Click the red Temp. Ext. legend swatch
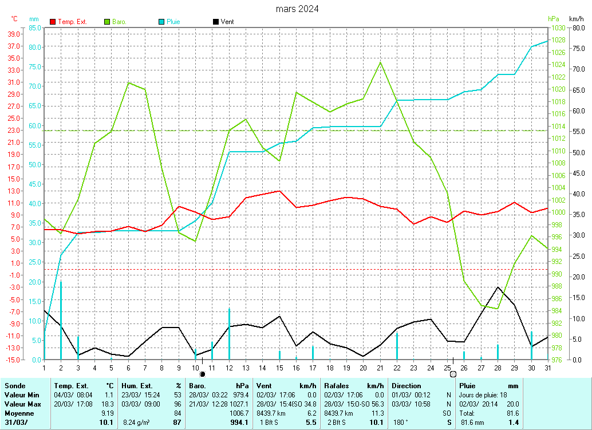Screen dimensions: 592x430 click(53, 22)
